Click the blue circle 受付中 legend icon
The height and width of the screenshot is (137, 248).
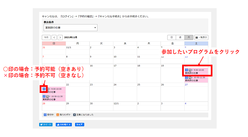pos(45,115)
